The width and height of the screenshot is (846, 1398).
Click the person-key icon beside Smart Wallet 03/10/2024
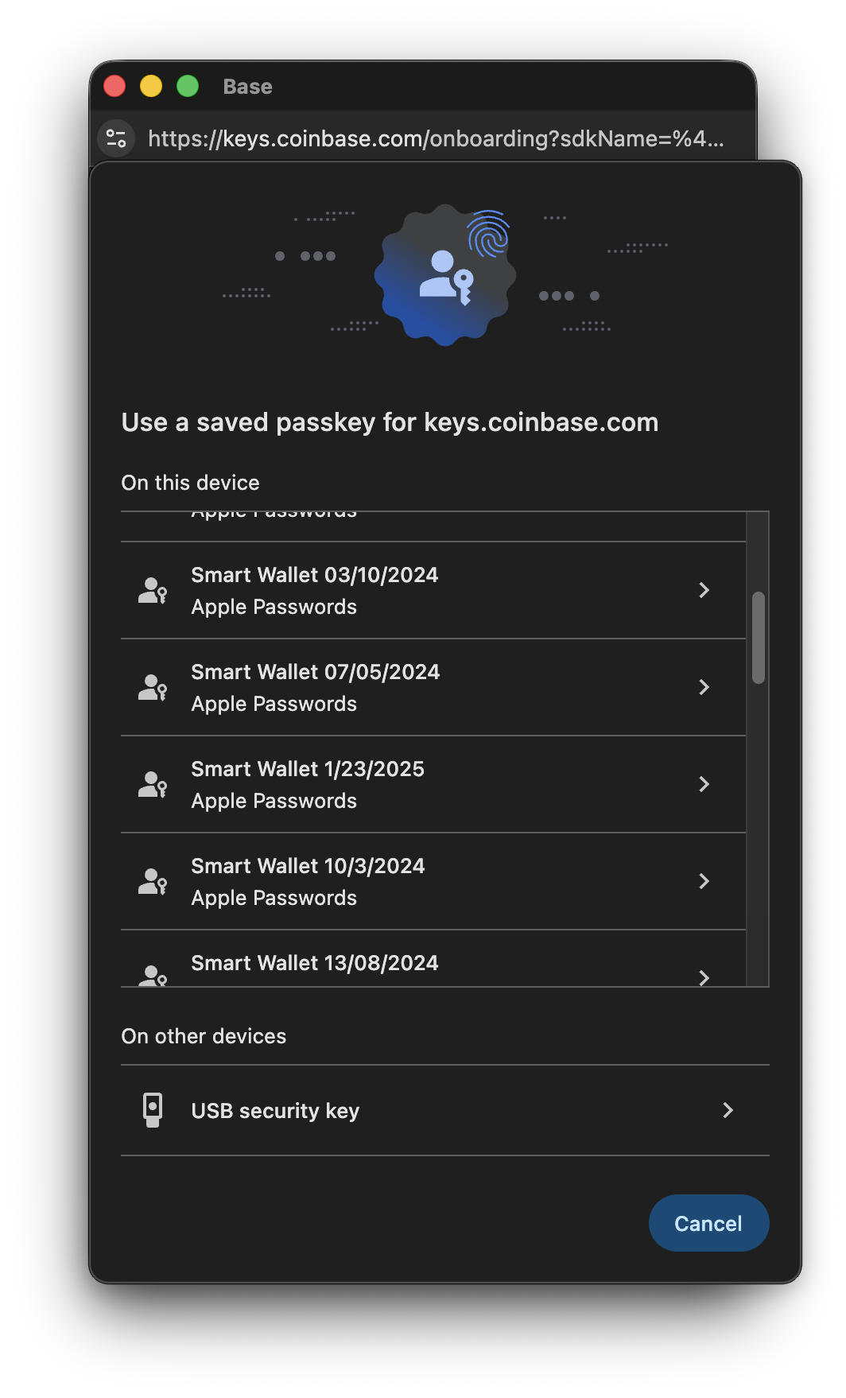(x=152, y=591)
